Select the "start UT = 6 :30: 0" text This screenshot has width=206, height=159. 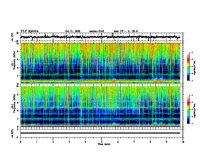[x=126, y=31]
